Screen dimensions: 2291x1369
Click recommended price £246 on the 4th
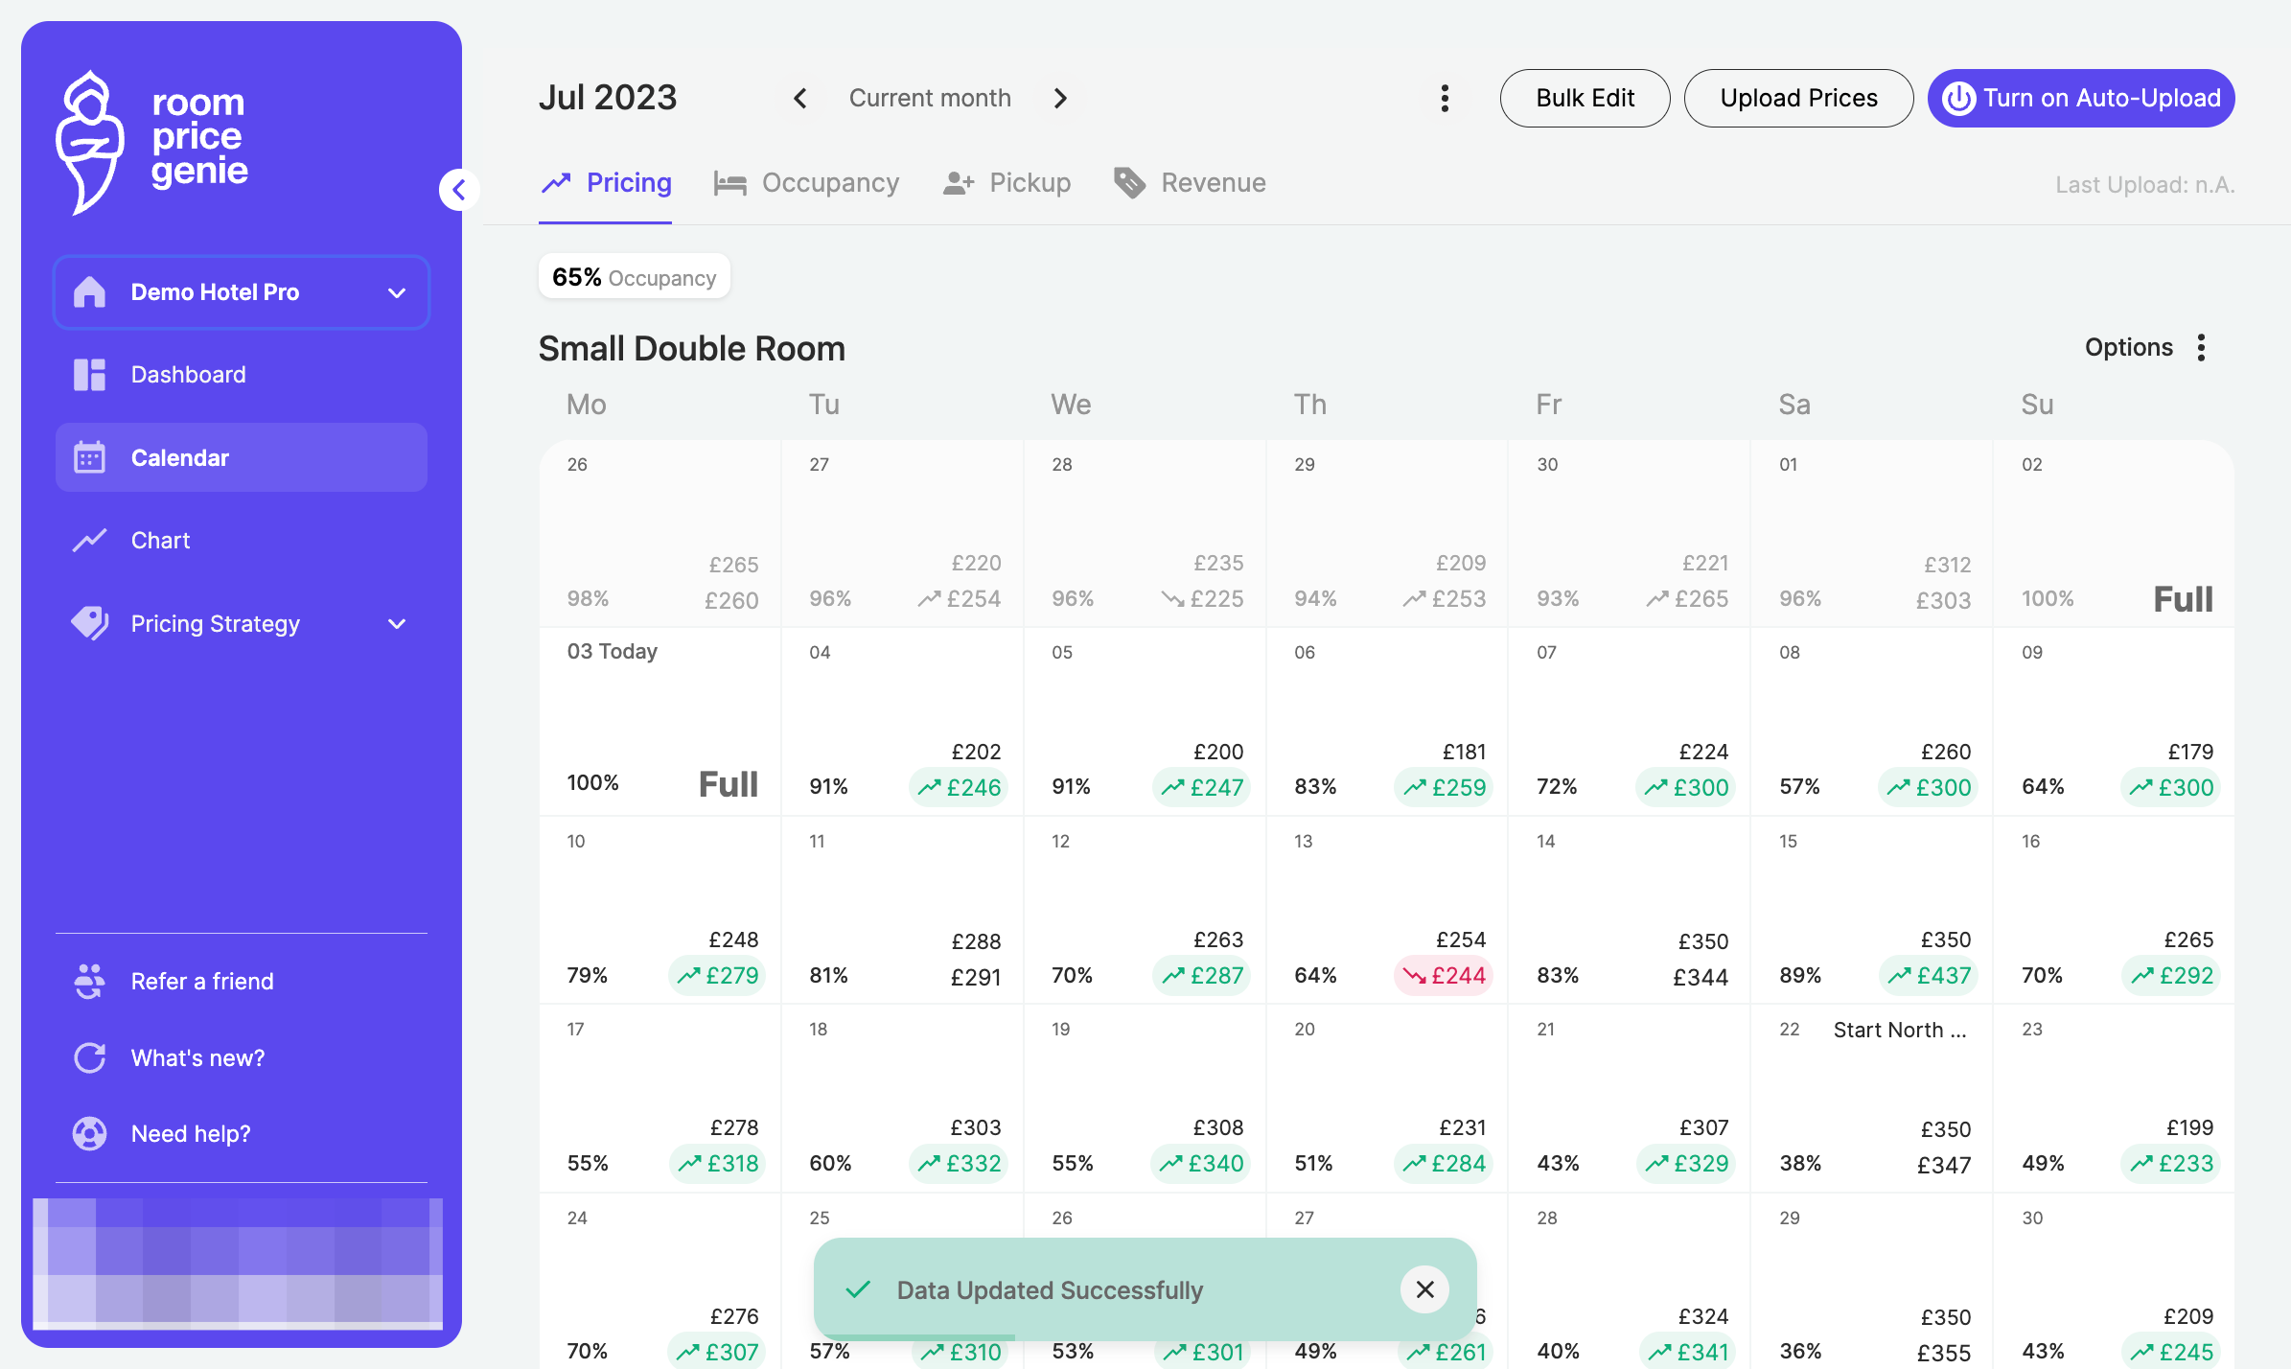pos(959,788)
